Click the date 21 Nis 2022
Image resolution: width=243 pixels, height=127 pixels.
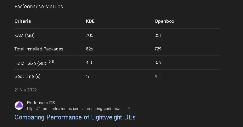[25, 90]
